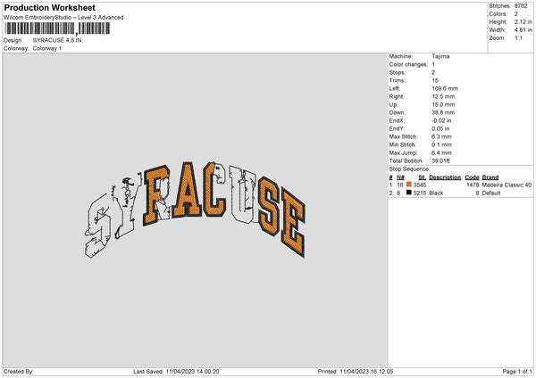The width and height of the screenshot is (536, 378).
Task: Select design name 'SYRACUSE 4,8 IN'
Action: pyautogui.click(x=57, y=40)
